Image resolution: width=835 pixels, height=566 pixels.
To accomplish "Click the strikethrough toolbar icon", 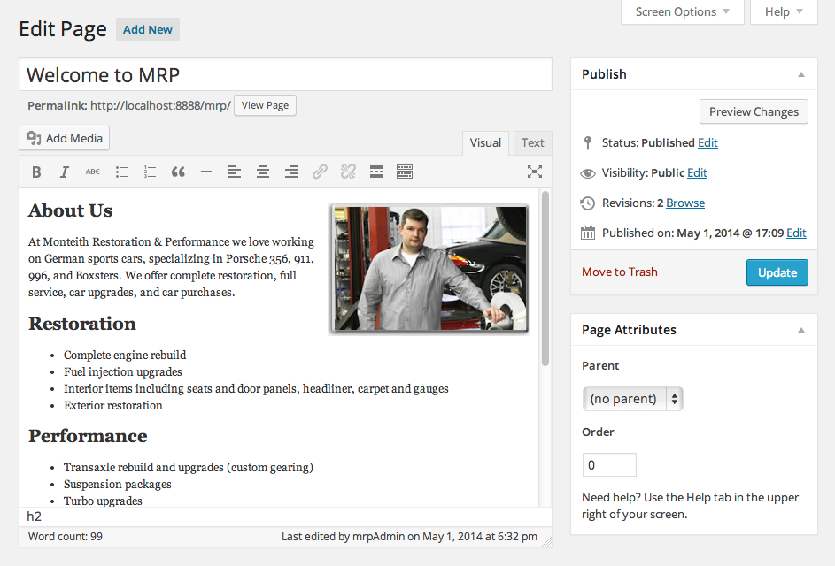I will [93, 172].
